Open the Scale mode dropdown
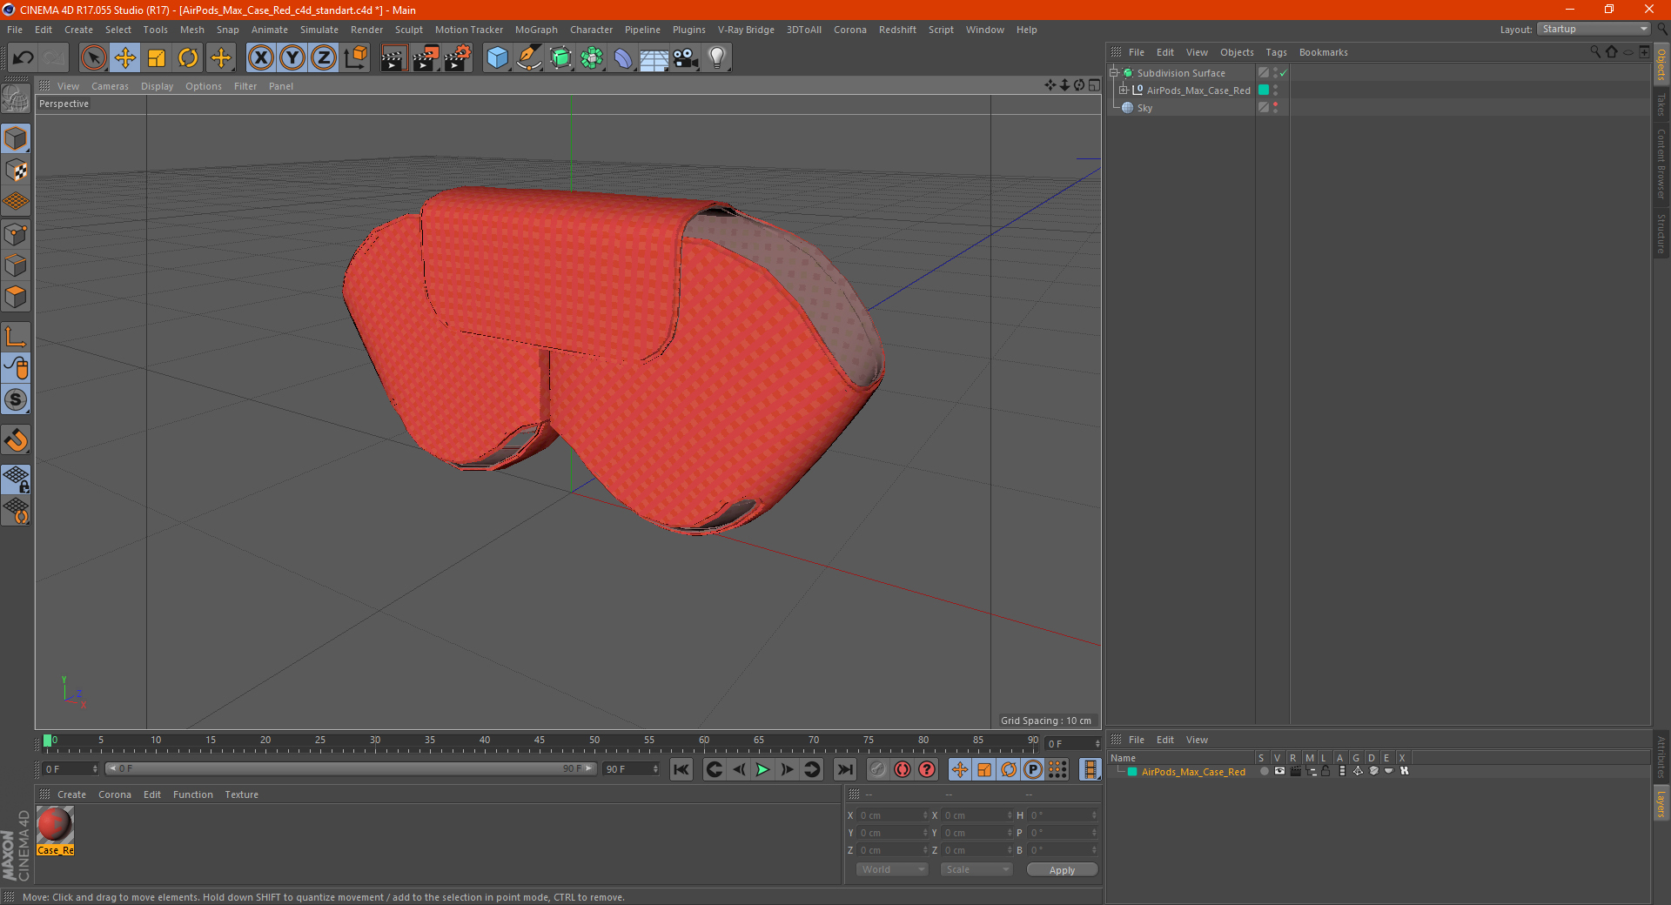Image resolution: width=1671 pixels, height=905 pixels. tap(976, 869)
